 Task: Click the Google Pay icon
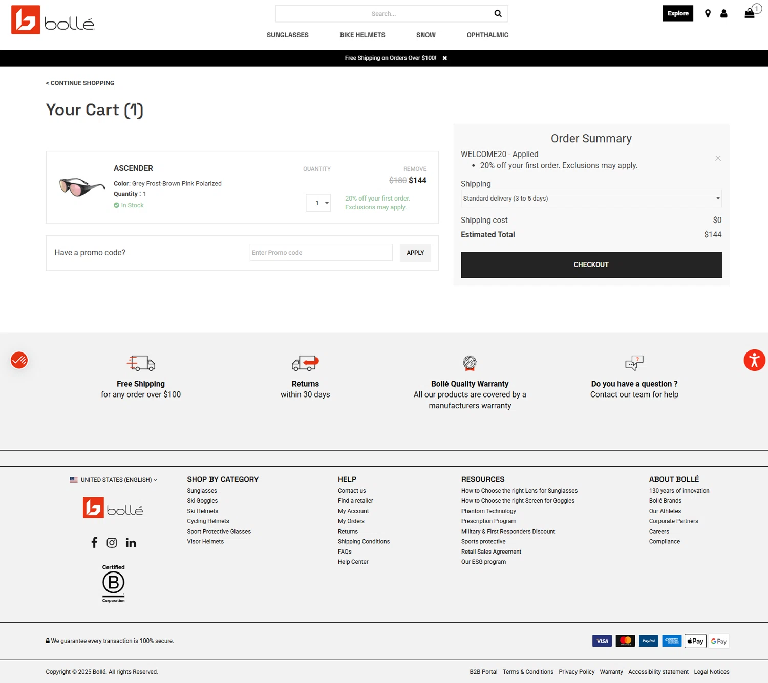(x=718, y=641)
